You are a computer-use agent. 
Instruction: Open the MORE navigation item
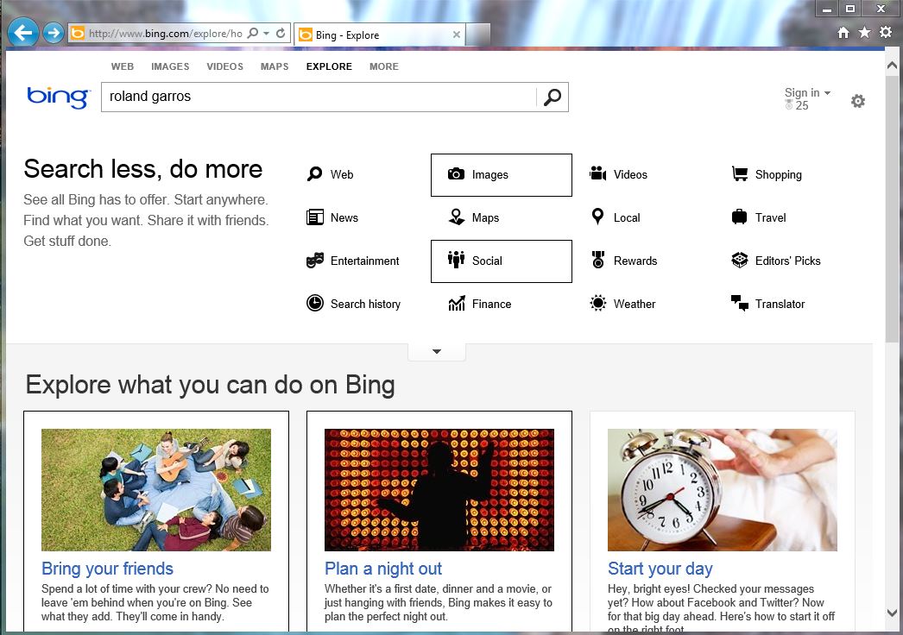pos(384,66)
